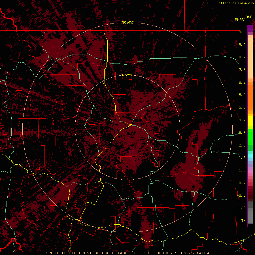Click the 100 NMI range ring label
This screenshot has width=255, height=255.
point(127,22)
